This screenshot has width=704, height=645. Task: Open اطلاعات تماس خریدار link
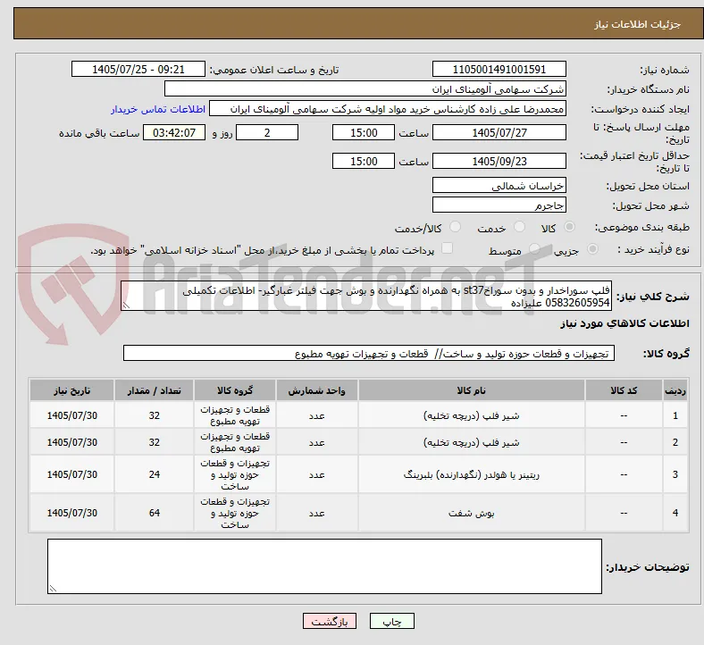pyautogui.click(x=158, y=109)
